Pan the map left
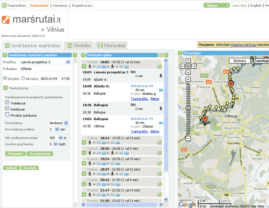The image size is (269, 208). (x=182, y=66)
